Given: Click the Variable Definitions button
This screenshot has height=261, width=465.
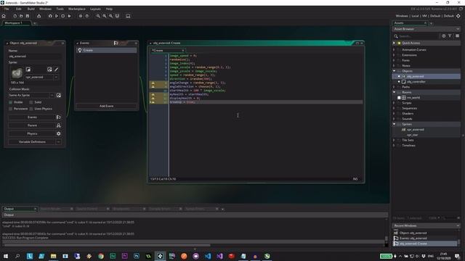Looking at the screenshot, I should (32, 142).
